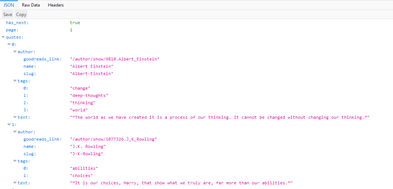Image resolution: width=393 pixels, height=189 pixels.
Task: Collapse quote item 0
Action: click(x=9, y=44)
